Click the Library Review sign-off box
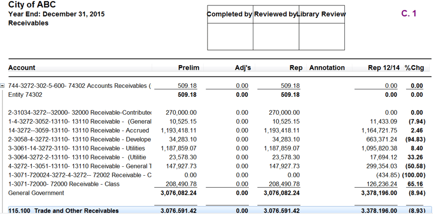Screen dimensions: 433x214 pyautogui.click(x=322, y=36)
